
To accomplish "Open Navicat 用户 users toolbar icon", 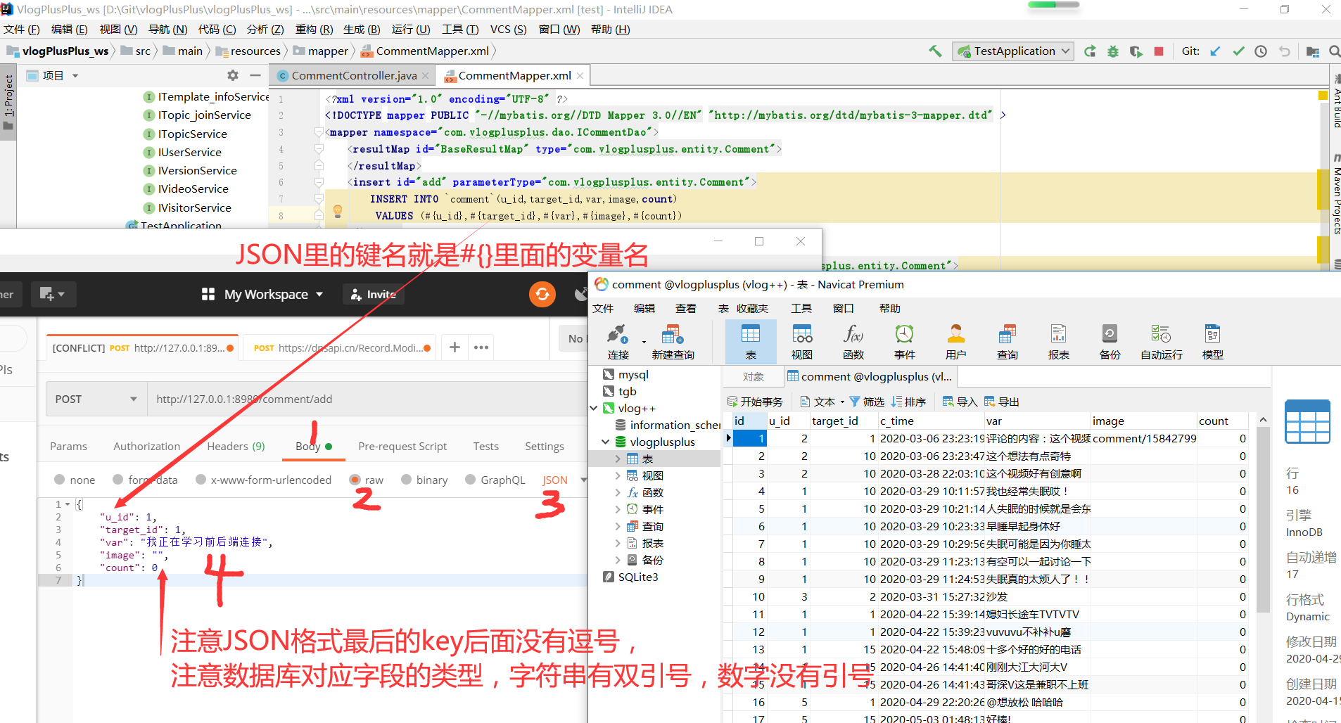I will 956,342.
